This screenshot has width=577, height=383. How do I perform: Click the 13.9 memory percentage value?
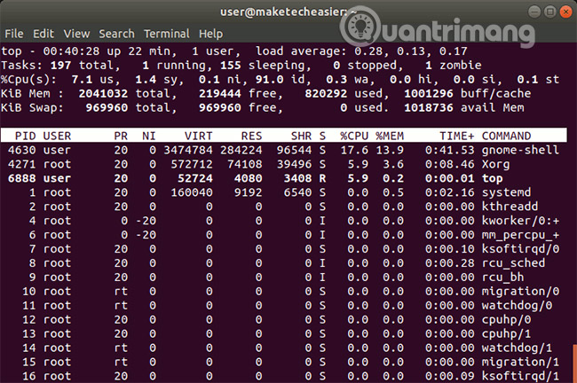pos(390,150)
